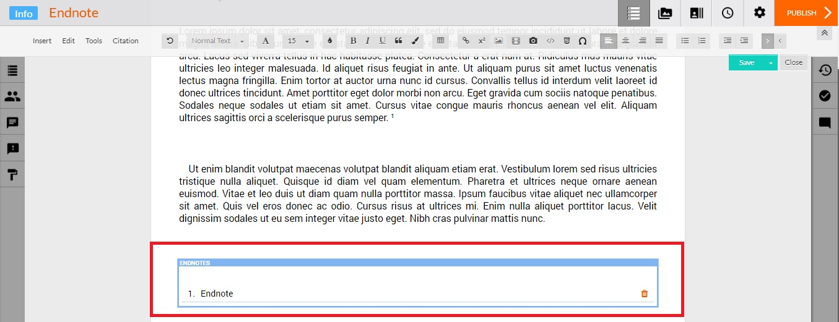Expand the Save button dropdown arrow
The height and width of the screenshot is (322, 839).
(x=771, y=62)
